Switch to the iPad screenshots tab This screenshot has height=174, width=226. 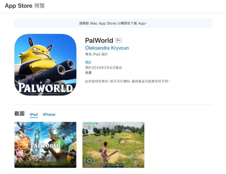34,114
